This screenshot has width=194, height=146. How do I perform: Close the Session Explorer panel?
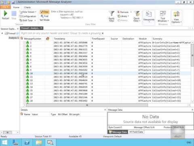[x=18, y=29]
